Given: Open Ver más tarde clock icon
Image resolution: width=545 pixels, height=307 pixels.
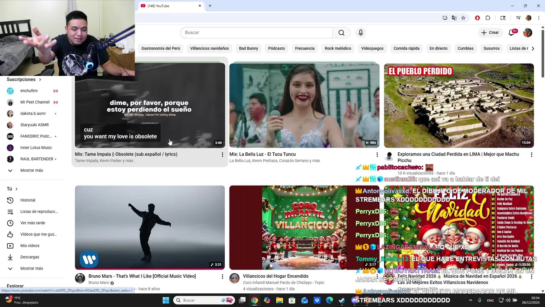Looking at the screenshot, I should 10,223.
